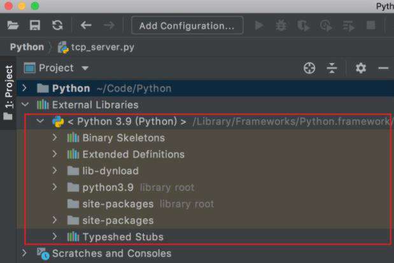The image size is (394, 263).
Task: Select python3.9 library root row
Action: click(206, 188)
